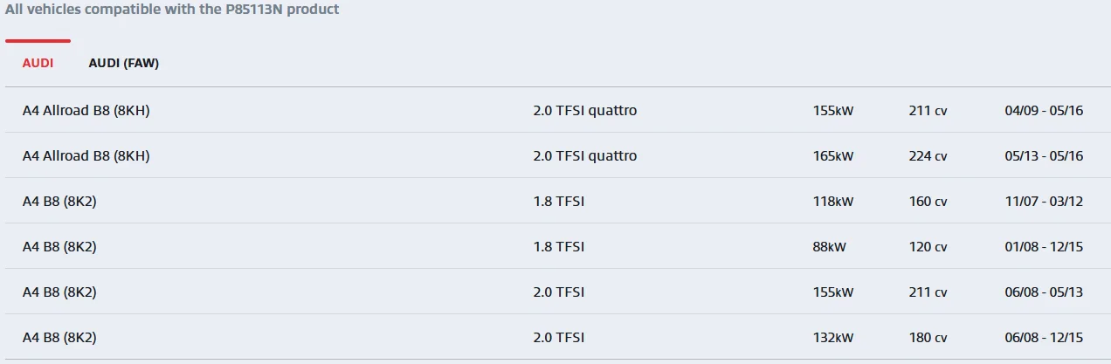This screenshot has height=364, width=1111.
Task: Click the 04/09 - 05/16 date range
Action: [1045, 111]
